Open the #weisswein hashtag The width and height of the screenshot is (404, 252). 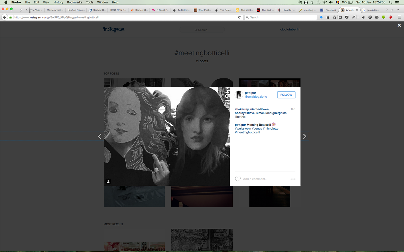[243, 129]
